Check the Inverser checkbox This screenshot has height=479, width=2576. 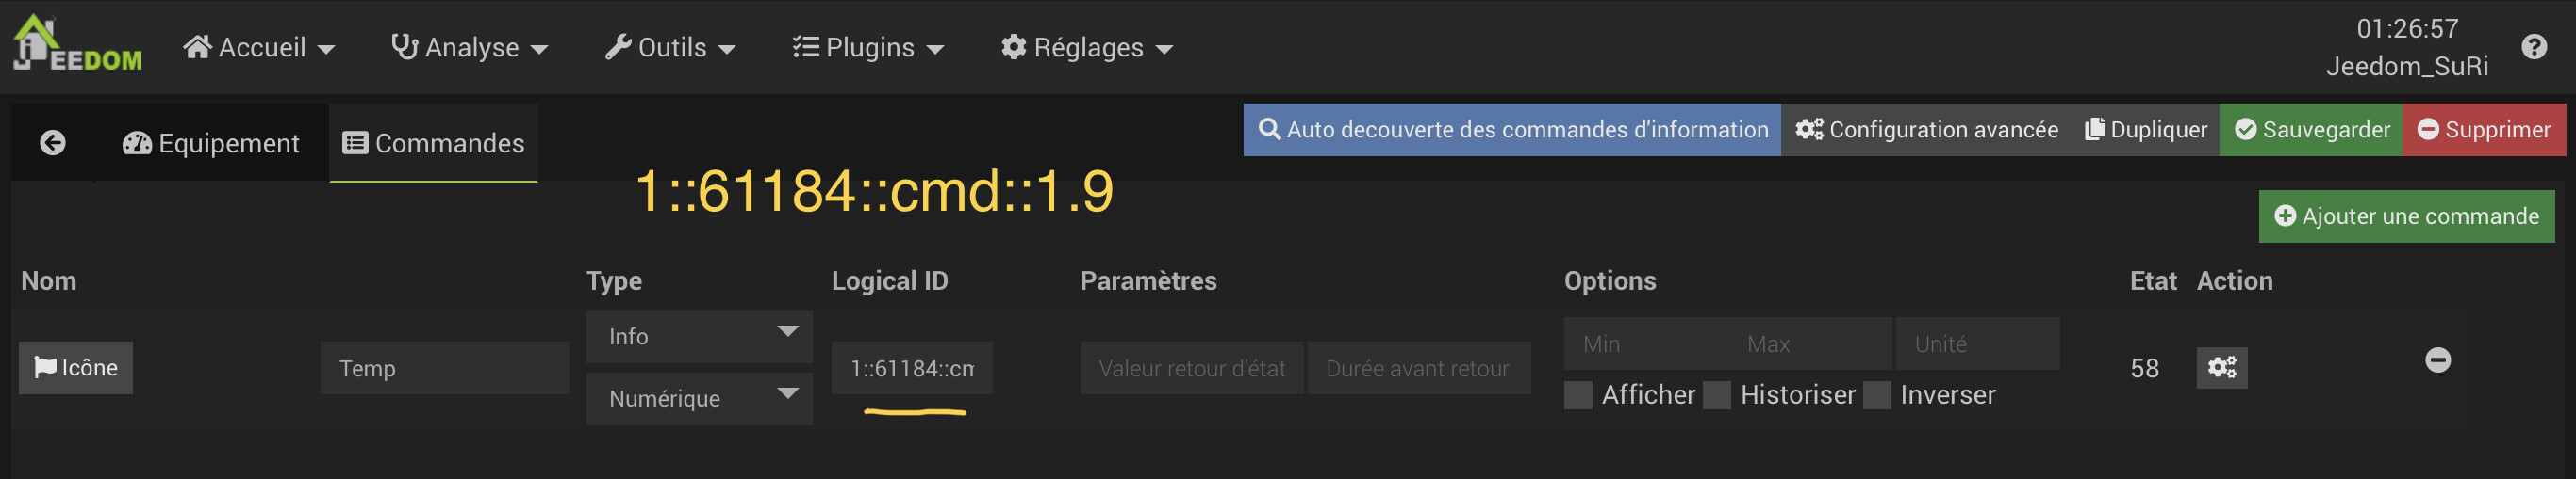click(1877, 395)
